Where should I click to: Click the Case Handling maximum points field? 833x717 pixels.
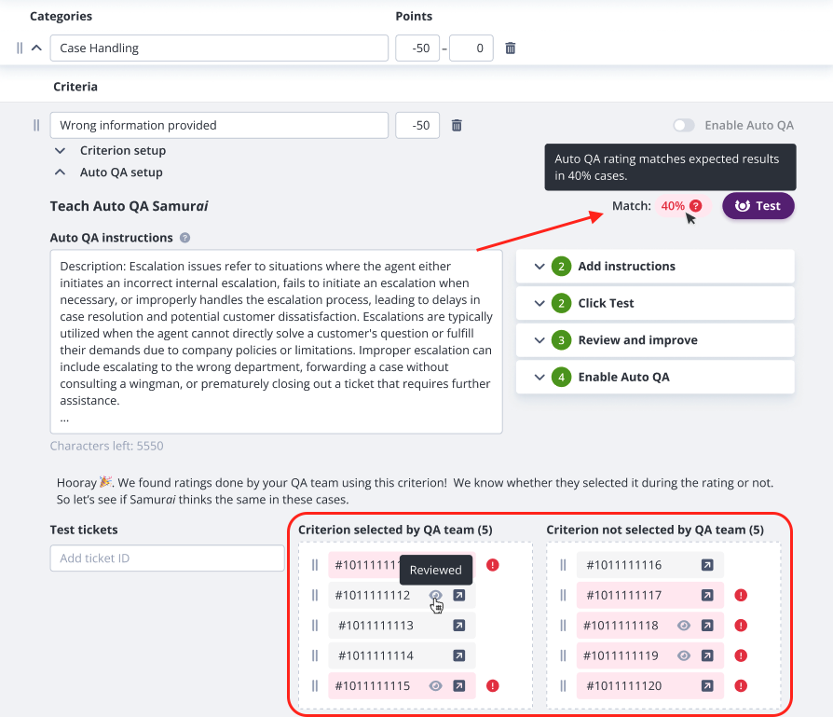[471, 48]
